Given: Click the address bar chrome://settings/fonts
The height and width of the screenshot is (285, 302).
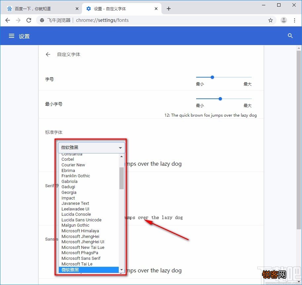Looking at the screenshot, I should coord(102,20).
